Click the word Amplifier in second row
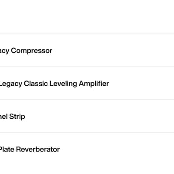 click(x=94, y=84)
